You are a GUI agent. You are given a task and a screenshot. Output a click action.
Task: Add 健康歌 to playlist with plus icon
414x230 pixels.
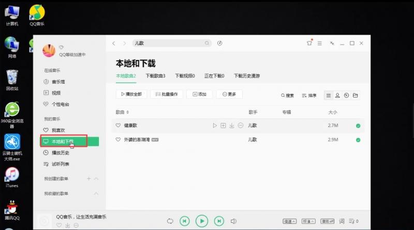[x=223, y=126]
